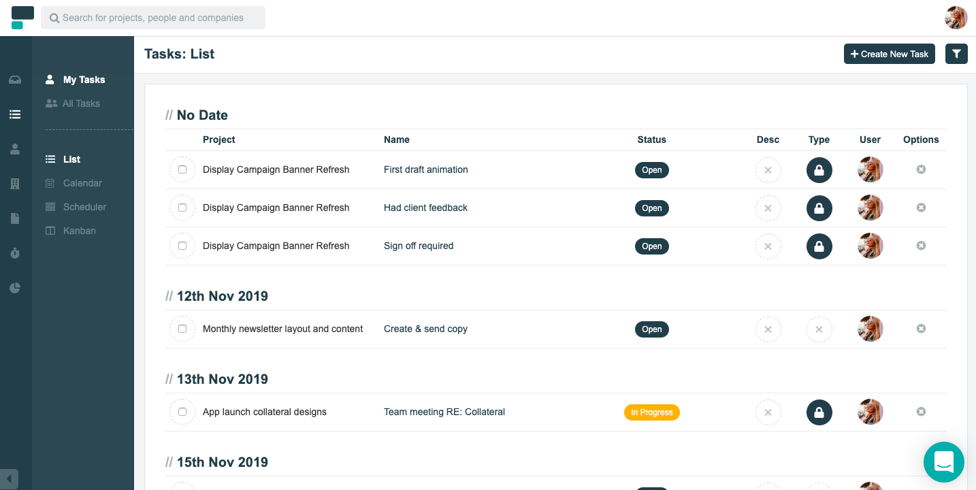Collapse the sidebar with the arrow icon
This screenshot has width=976, height=490.
pyautogui.click(x=10, y=478)
